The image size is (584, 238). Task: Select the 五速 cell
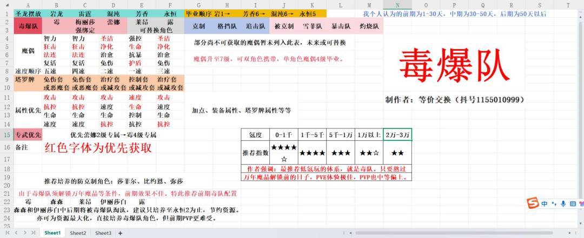click(x=56, y=71)
